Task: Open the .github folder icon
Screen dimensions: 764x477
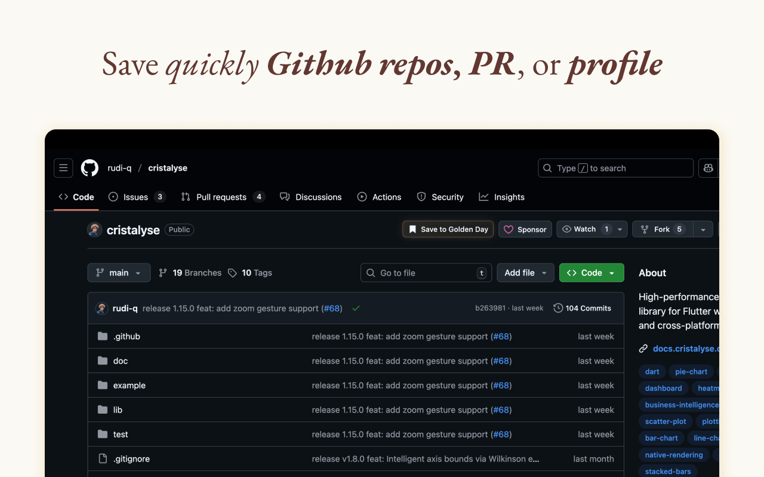Action: click(102, 336)
